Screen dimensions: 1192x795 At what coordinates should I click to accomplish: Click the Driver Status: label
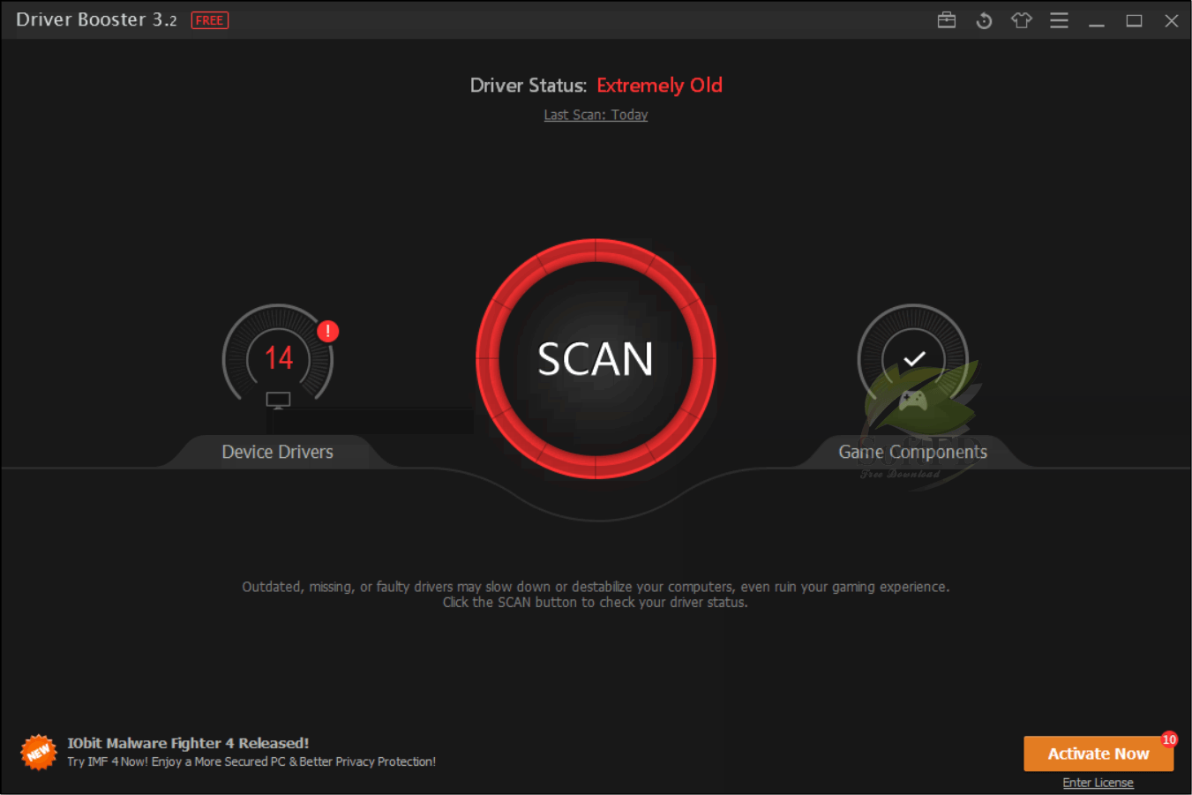(528, 86)
